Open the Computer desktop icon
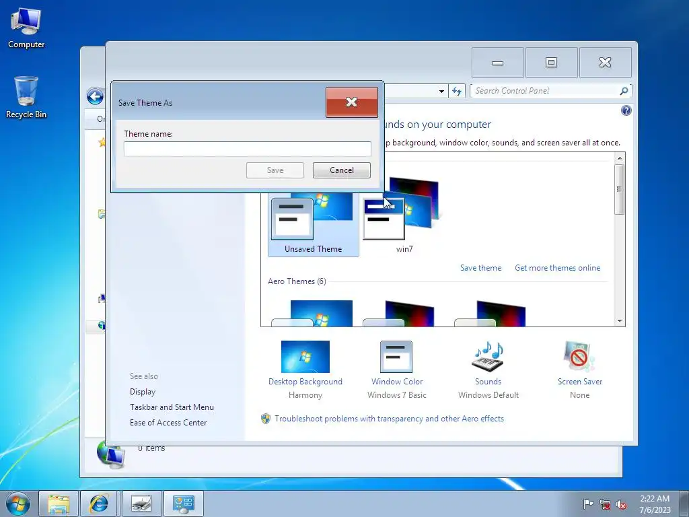 point(26,28)
